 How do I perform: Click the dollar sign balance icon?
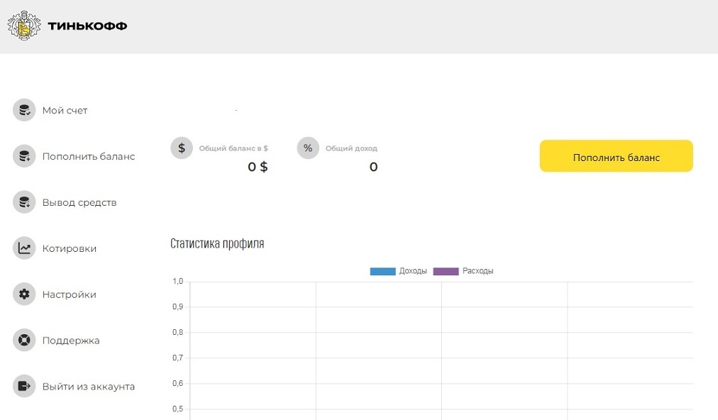pos(182,148)
